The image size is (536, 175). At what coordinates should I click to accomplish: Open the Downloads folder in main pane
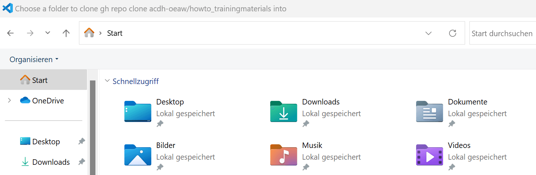pos(284,111)
